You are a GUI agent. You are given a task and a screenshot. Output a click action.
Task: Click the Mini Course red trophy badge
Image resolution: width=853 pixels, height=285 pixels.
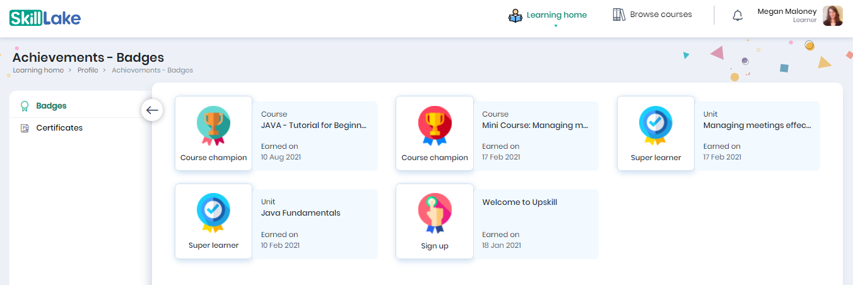click(435, 125)
